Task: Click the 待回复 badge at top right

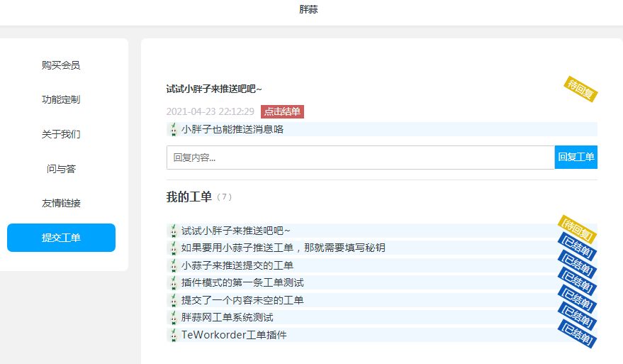Action: tap(580, 89)
